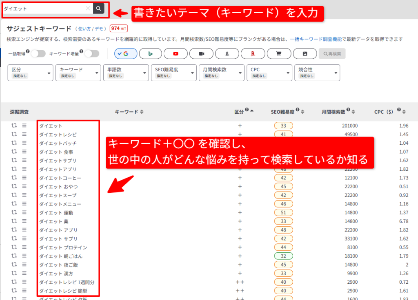Select the image search source icon
The width and height of the screenshot is (418, 300).
[x=305, y=53]
